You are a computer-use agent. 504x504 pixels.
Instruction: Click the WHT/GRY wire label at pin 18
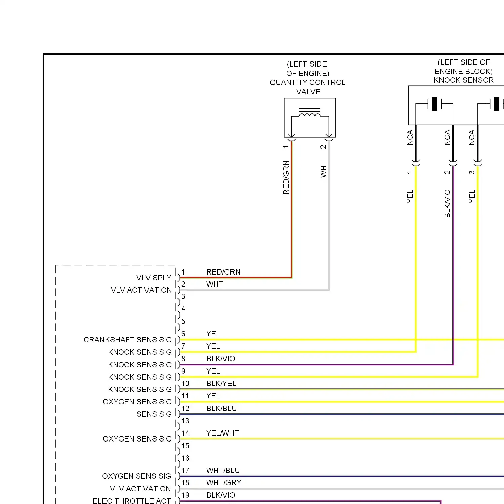[224, 482]
